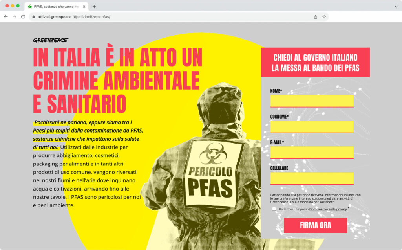Screen dimensions: 402x250
Task: Click the CELLULARE field label
Action: (x=279, y=168)
